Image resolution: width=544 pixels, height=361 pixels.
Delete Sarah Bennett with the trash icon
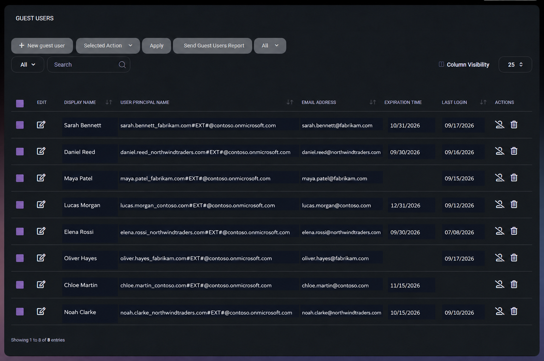click(x=514, y=124)
